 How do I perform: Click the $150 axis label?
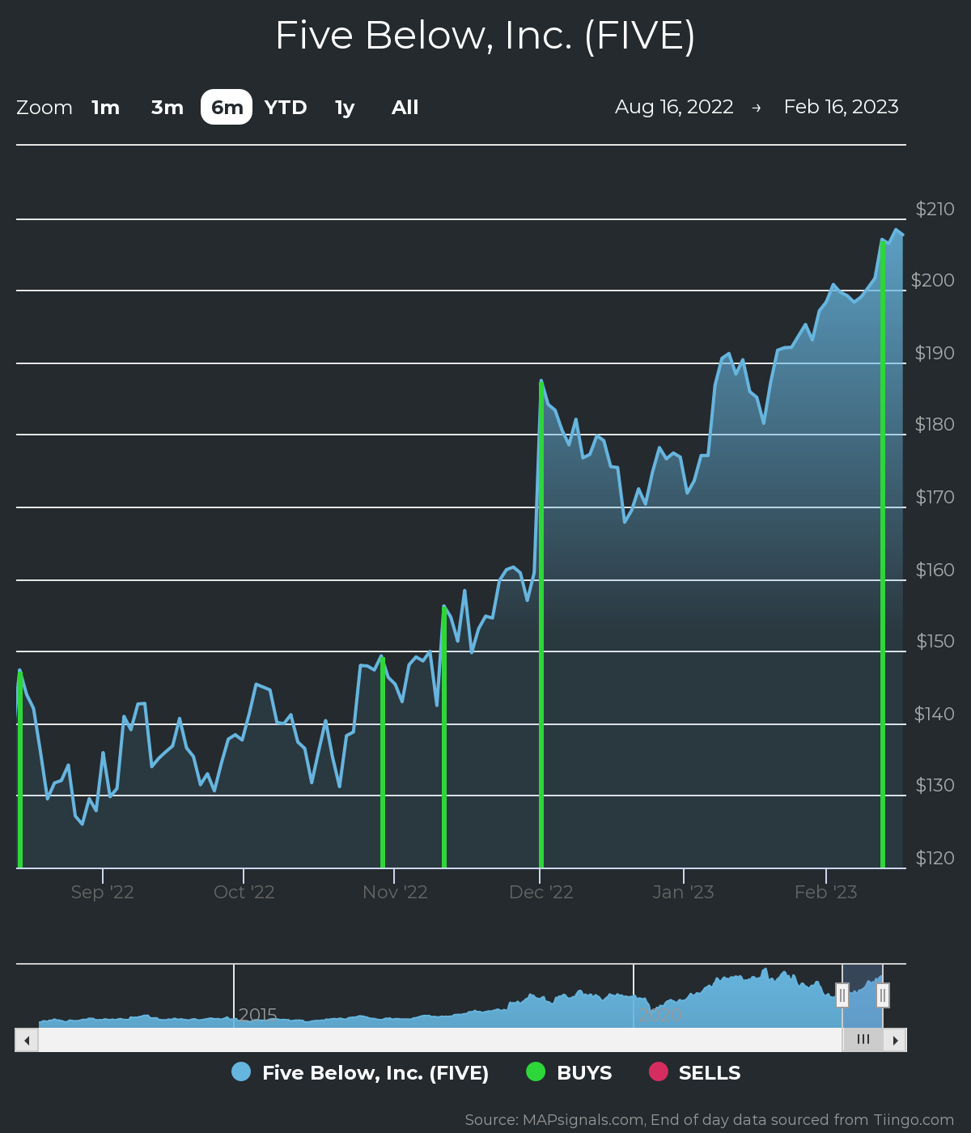pos(935,641)
